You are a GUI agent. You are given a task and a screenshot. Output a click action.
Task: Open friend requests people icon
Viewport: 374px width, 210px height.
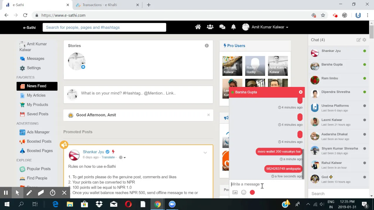210,27
